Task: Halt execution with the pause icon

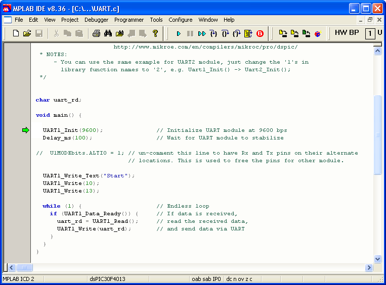Action: coord(190,33)
